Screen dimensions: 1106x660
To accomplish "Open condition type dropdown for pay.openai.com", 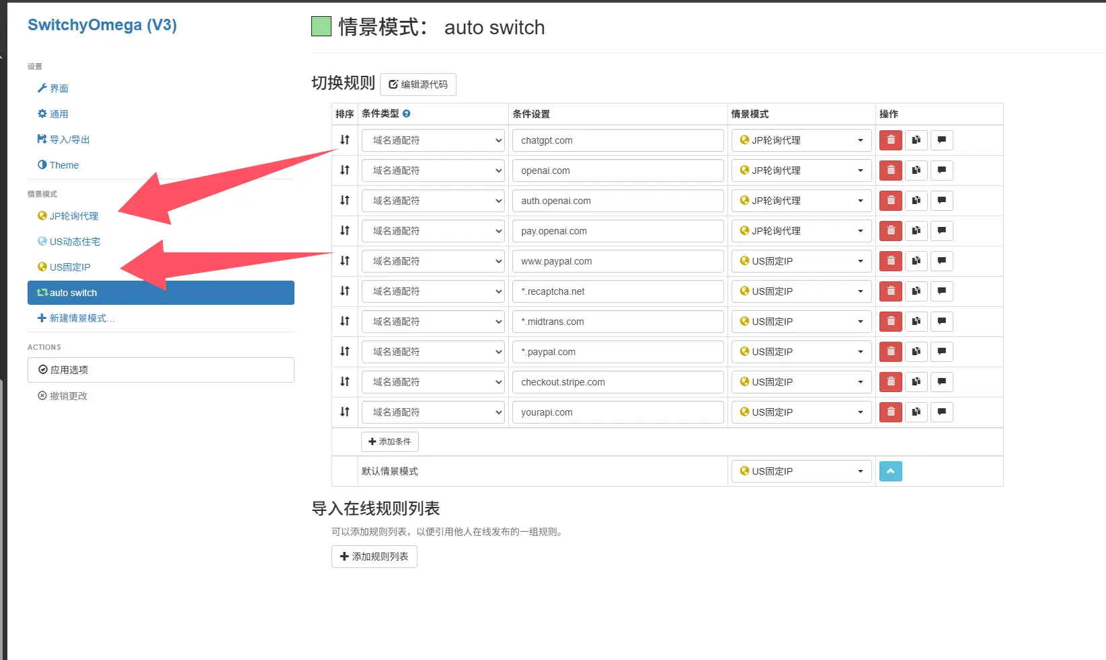I will pyautogui.click(x=433, y=231).
